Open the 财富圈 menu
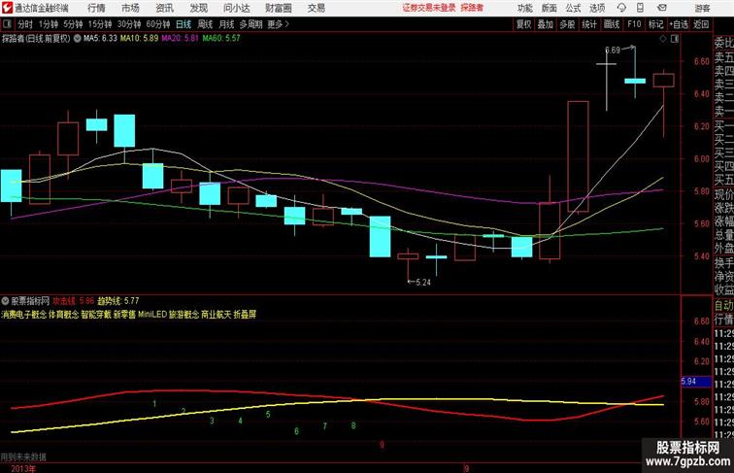 278,8
